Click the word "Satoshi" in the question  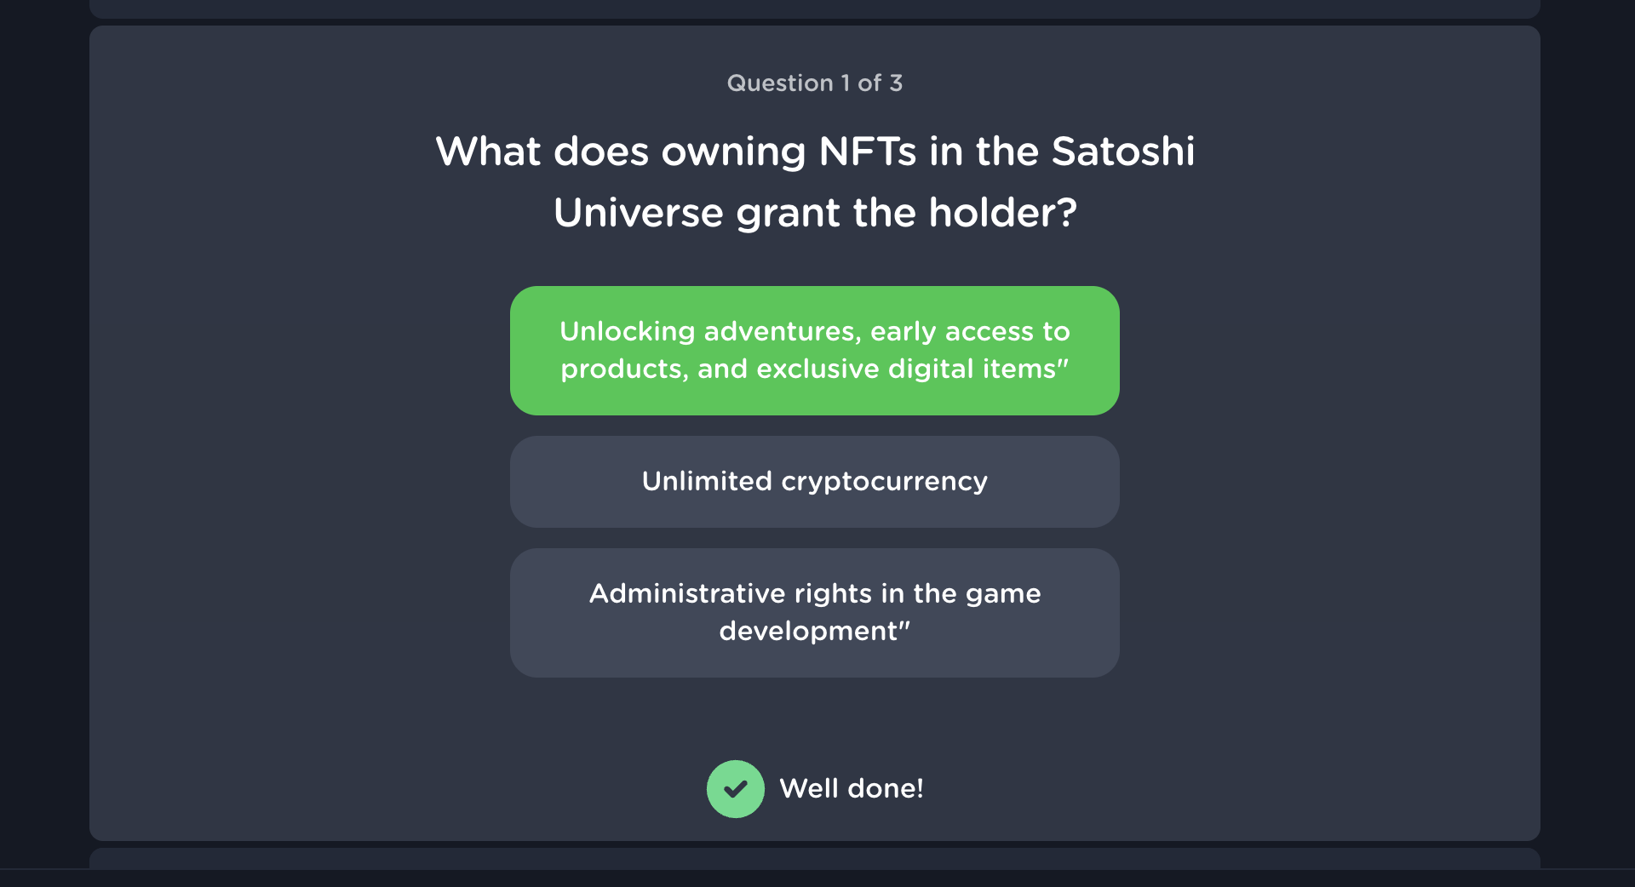(x=1122, y=152)
